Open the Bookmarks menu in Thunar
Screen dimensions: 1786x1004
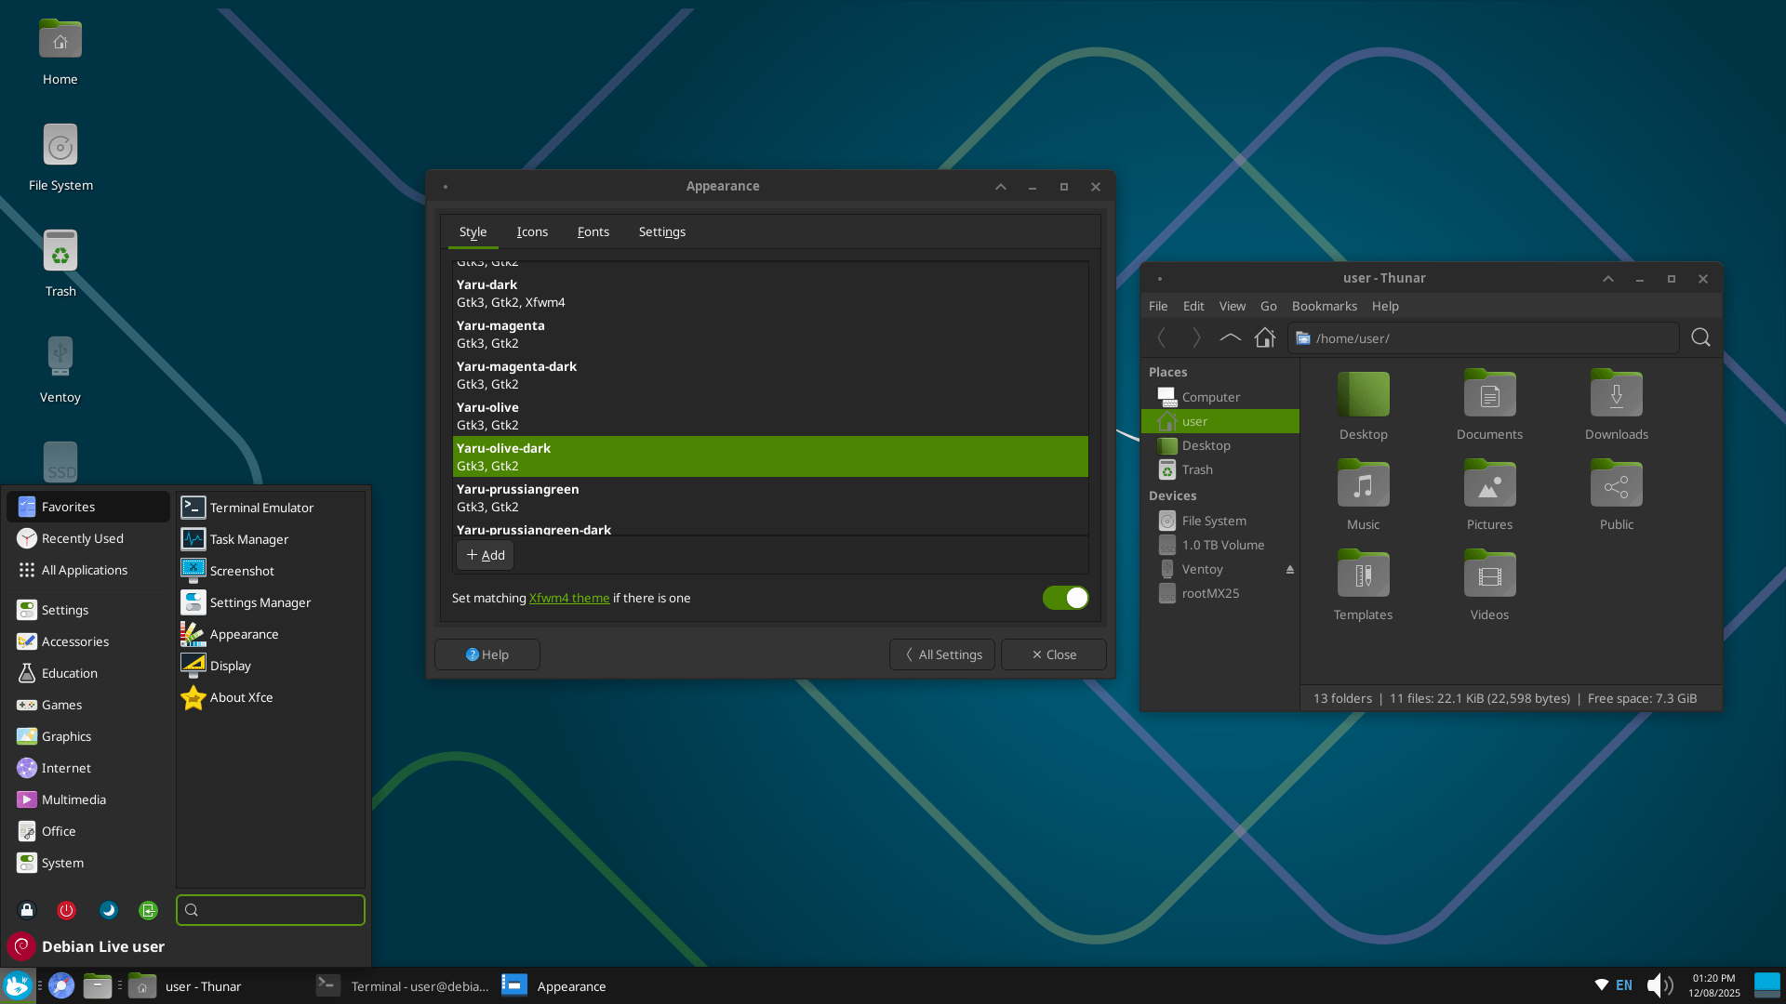(x=1324, y=306)
